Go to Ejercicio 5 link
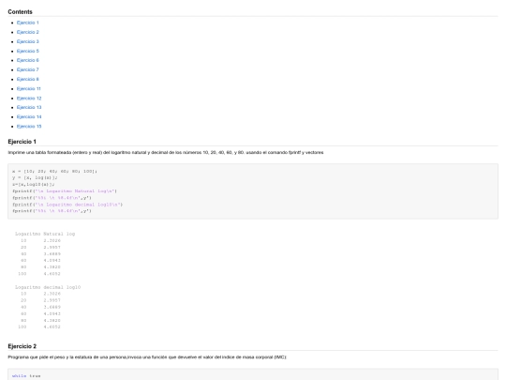The width and height of the screenshot is (506, 380). (28, 51)
